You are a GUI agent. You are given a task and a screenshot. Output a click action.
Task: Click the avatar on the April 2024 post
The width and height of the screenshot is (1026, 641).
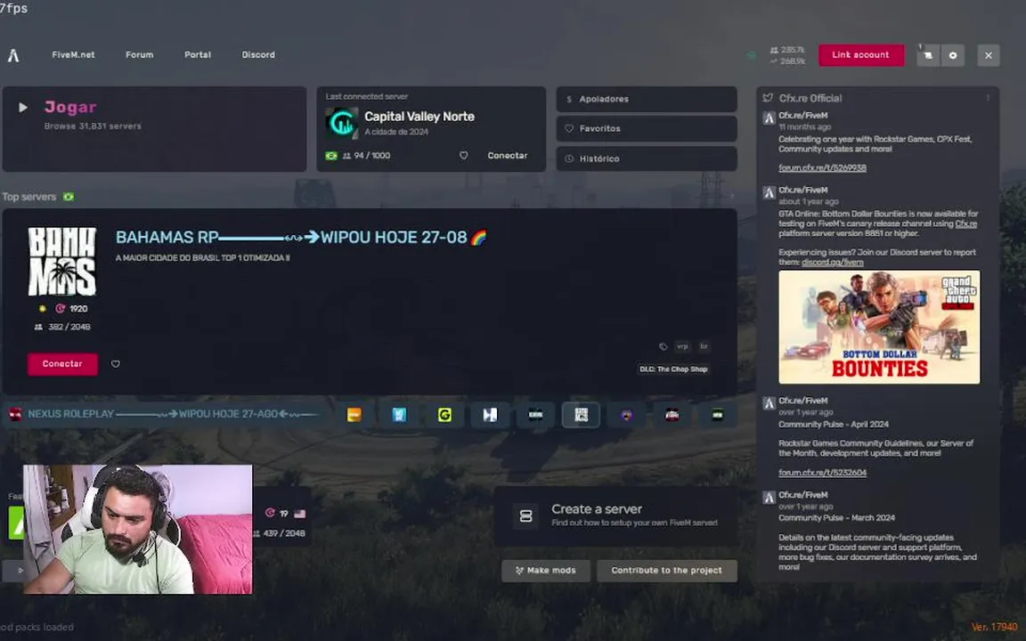click(x=769, y=404)
